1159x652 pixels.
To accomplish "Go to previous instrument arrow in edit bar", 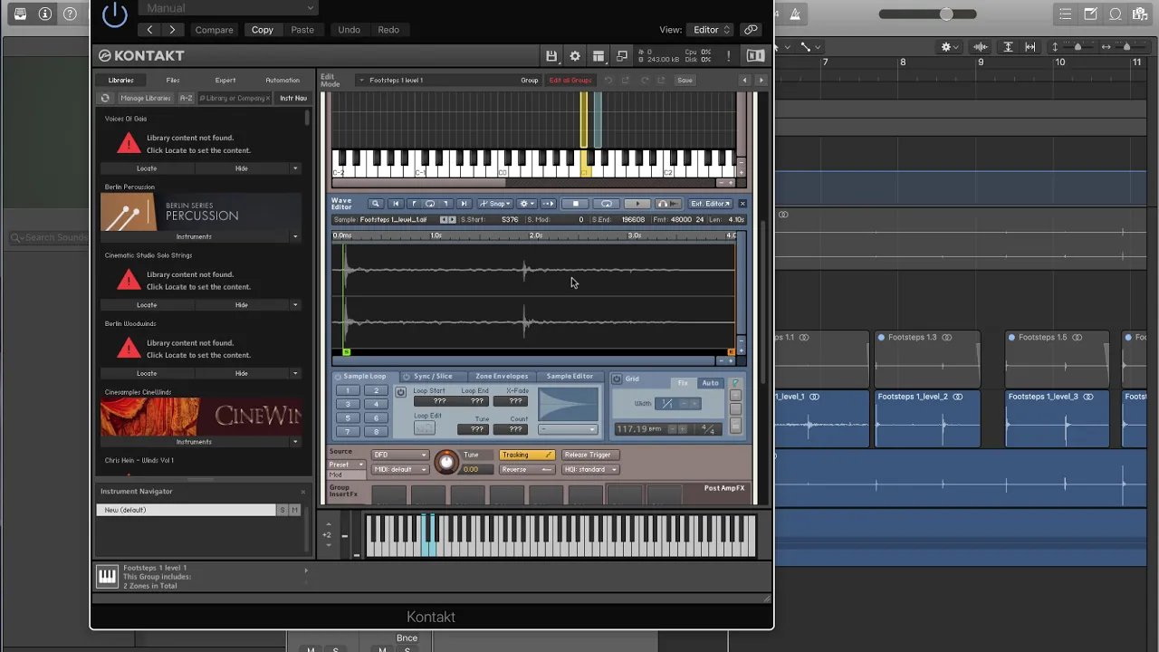I will (745, 80).
